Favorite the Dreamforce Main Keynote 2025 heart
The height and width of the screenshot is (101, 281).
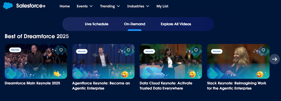pos(61,50)
